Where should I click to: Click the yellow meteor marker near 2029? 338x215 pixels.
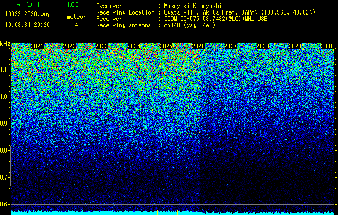[300, 211]
